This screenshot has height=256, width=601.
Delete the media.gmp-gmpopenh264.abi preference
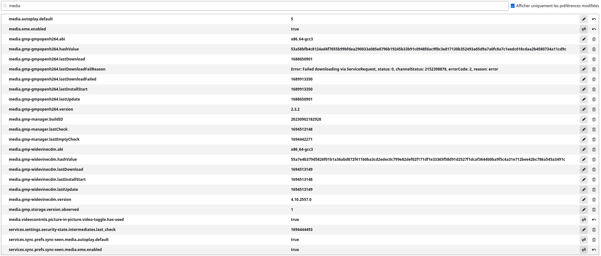(x=594, y=39)
